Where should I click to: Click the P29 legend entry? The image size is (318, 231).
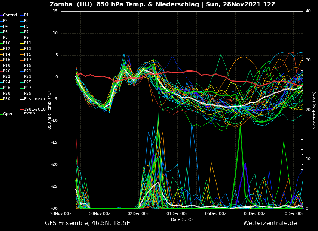27,94
